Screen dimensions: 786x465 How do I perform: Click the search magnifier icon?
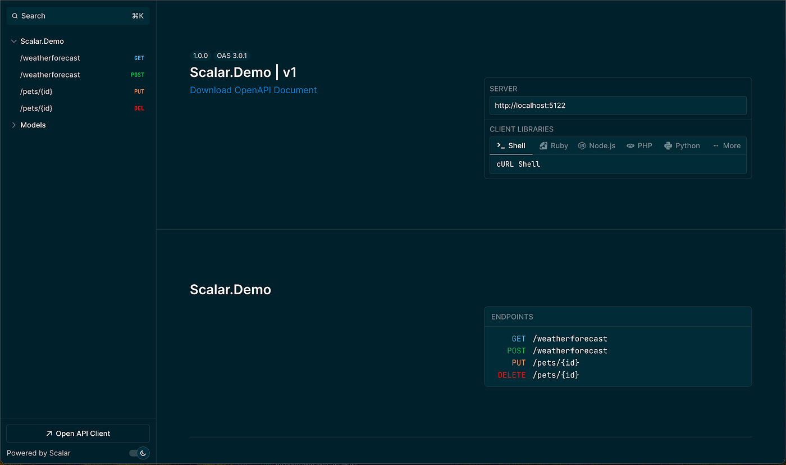(x=15, y=16)
